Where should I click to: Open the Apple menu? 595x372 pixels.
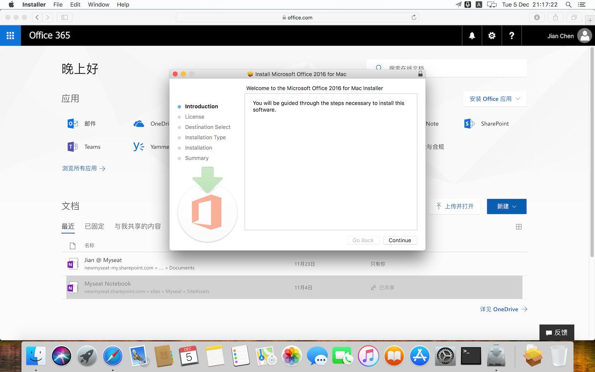pos(11,5)
